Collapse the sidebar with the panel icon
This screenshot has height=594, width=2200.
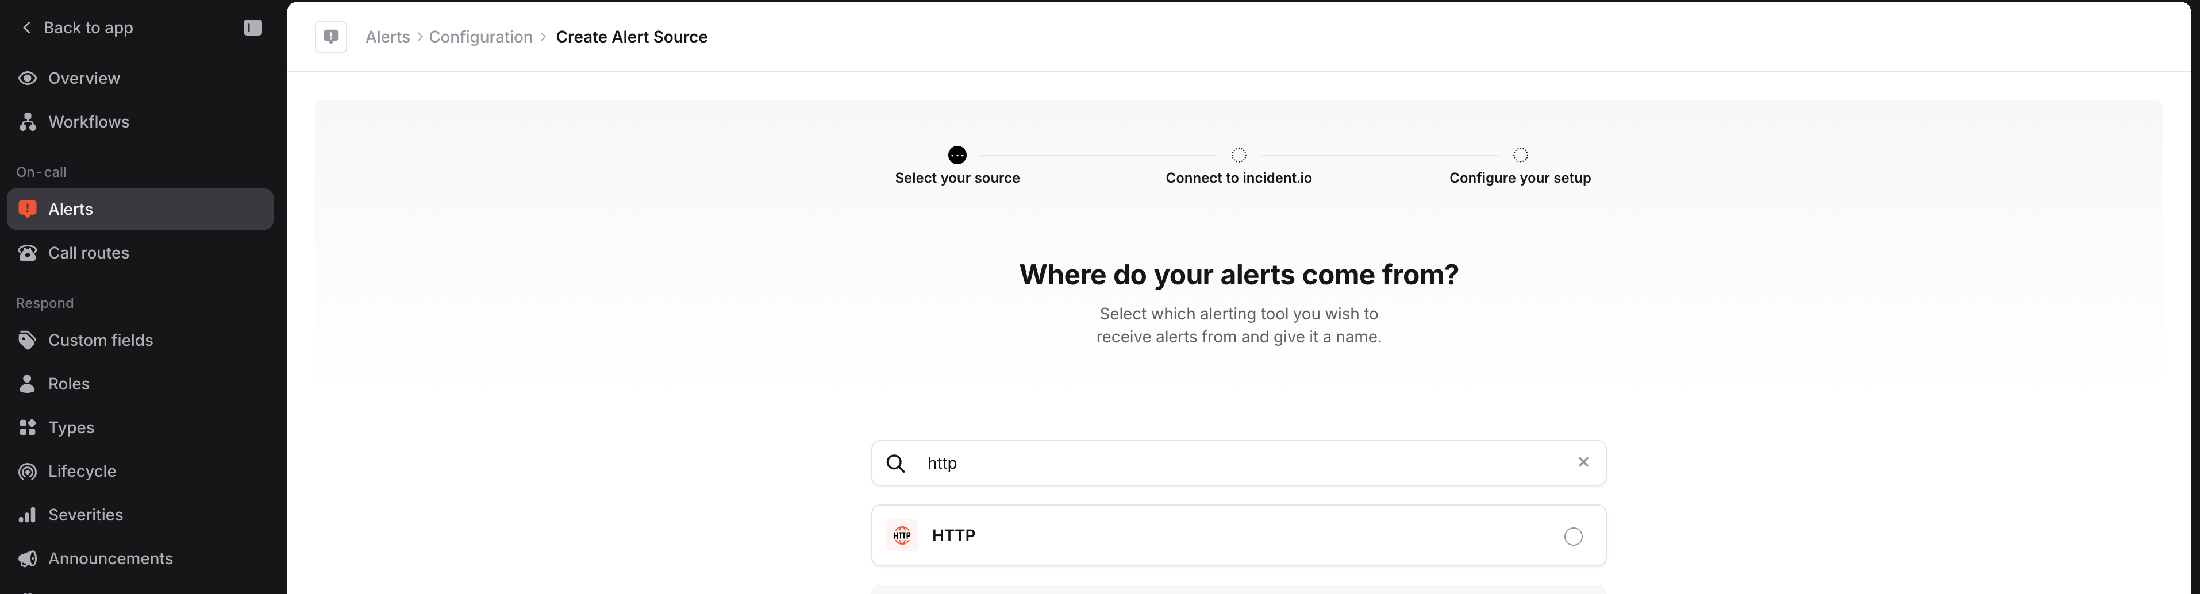(252, 26)
